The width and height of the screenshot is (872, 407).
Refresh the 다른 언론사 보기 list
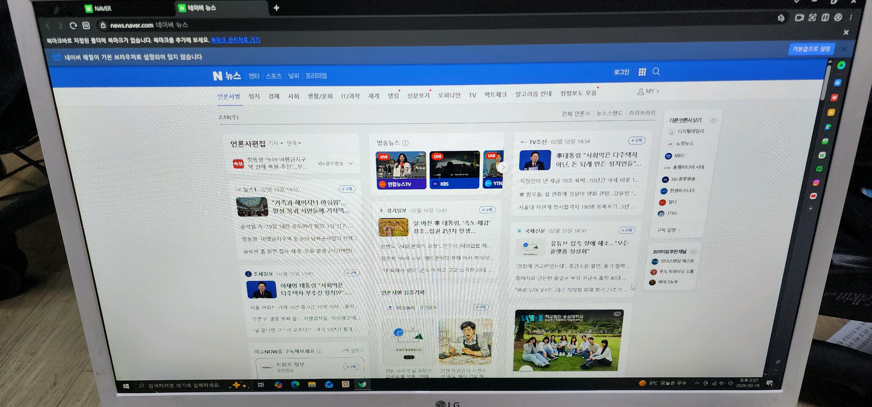click(x=713, y=120)
